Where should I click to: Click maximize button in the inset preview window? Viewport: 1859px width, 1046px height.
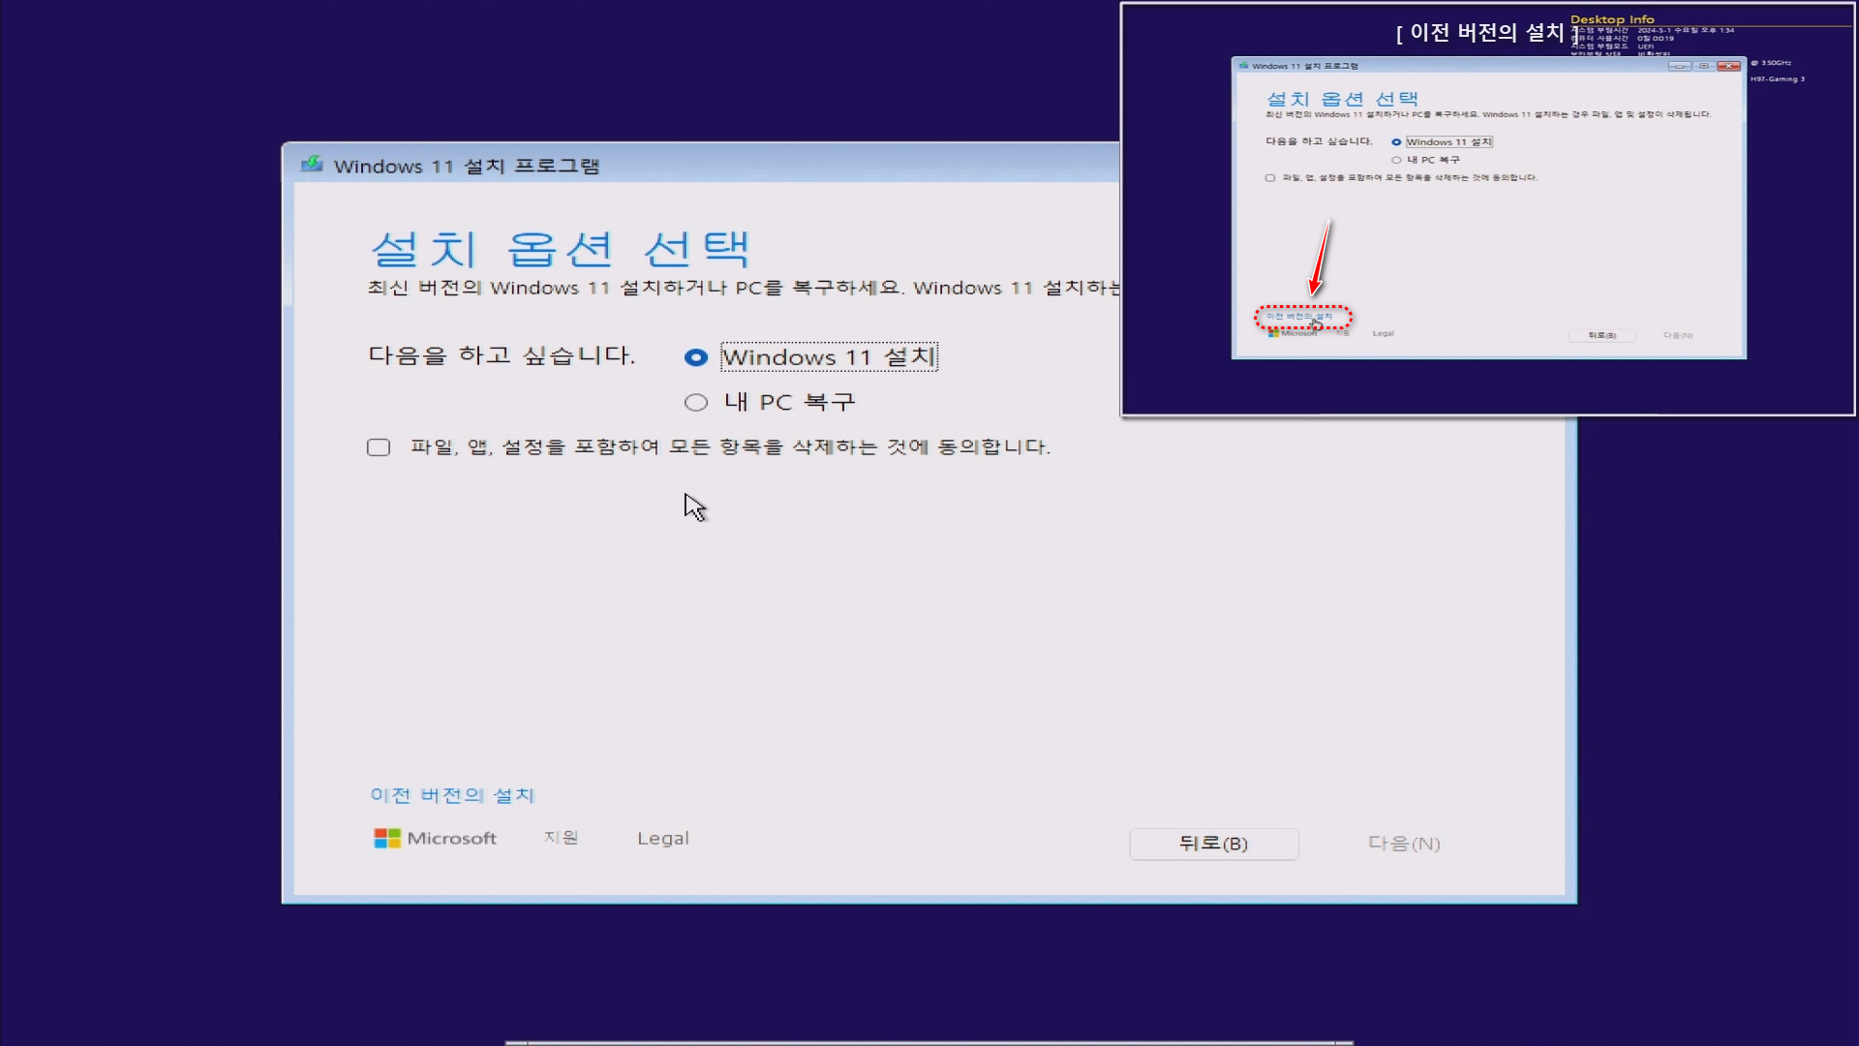[x=1704, y=66]
